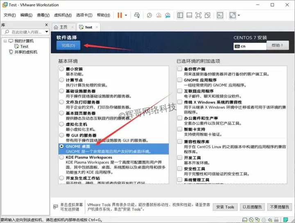The width and height of the screenshot is (295, 223).
Task: Open the 帮助(H) menu
Action: 104,15
